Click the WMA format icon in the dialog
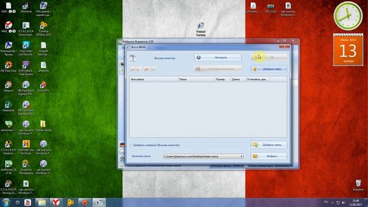This screenshot has width=368, height=207. coord(133,58)
